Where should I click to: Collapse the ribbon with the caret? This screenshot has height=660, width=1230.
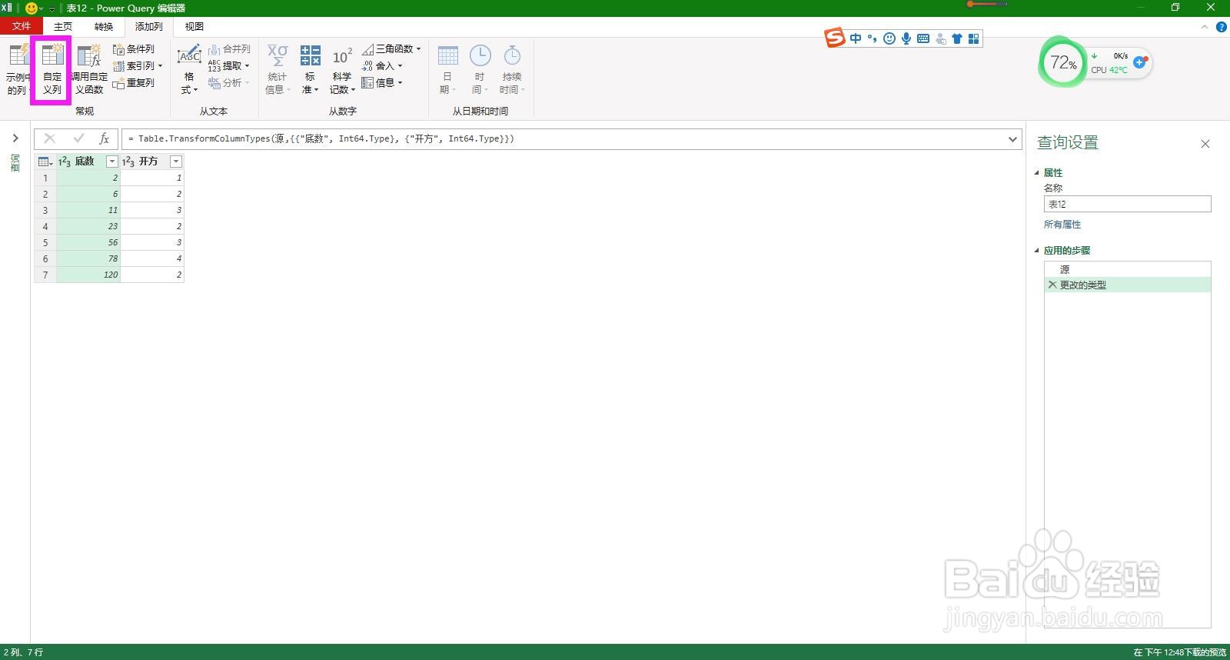pos(1205,27)
